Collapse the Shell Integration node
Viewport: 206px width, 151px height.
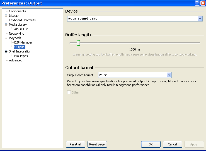point(6,52)
